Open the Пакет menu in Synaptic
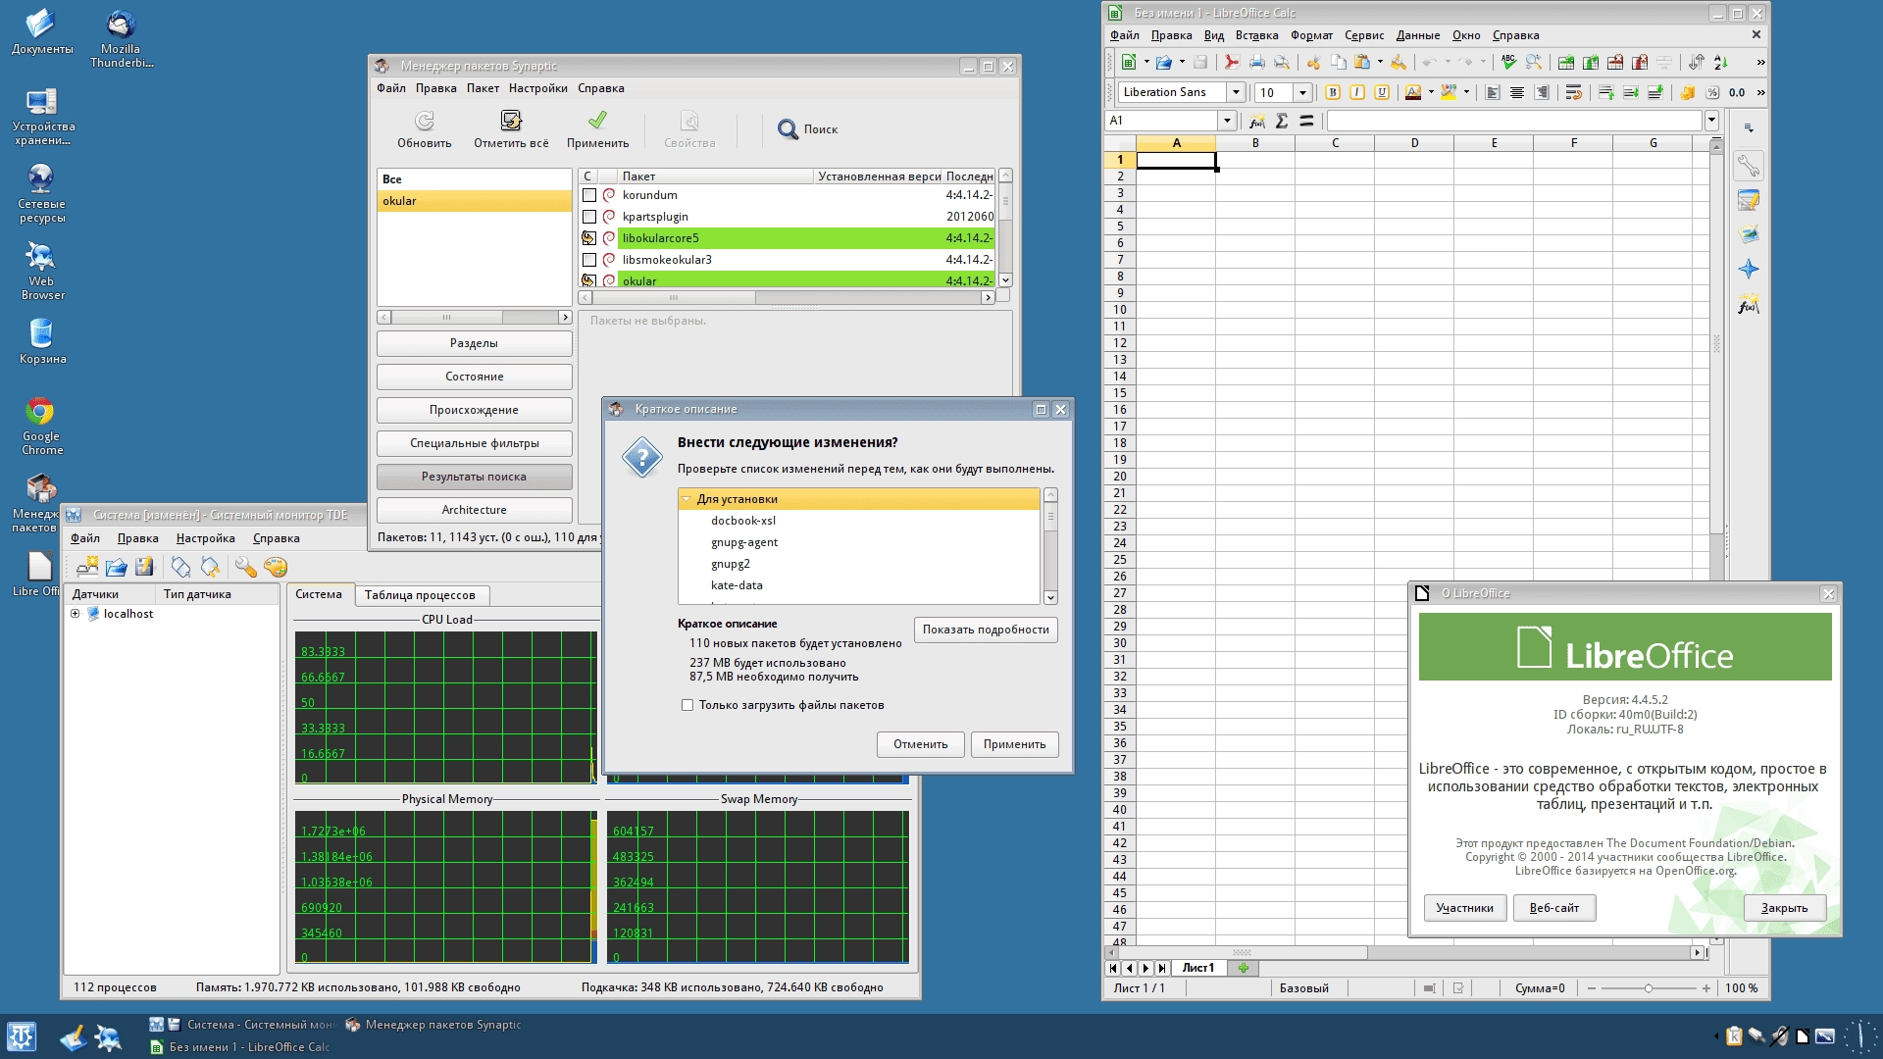Image resolution: width=1883 pixels, height=1059 pixels. (483, 88)
